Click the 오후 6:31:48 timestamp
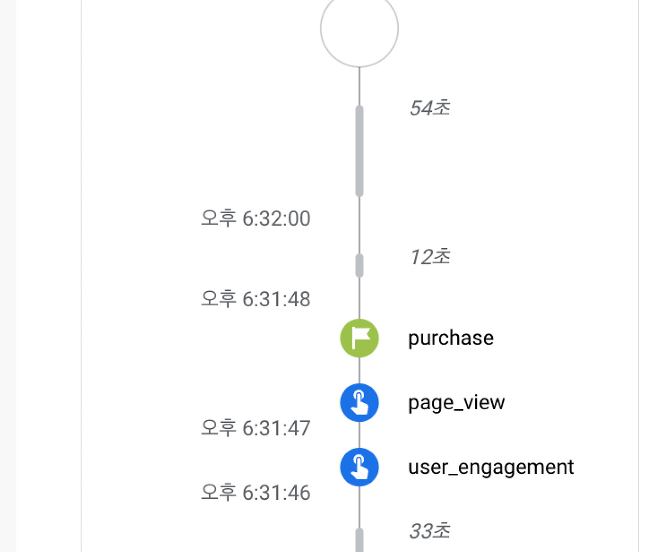 [255, 299]
